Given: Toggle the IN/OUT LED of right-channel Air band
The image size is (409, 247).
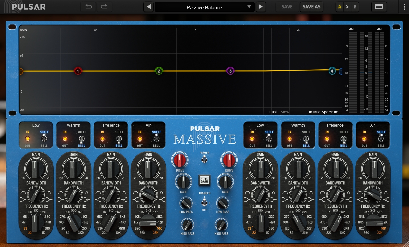Looking at the screenshot, I should pos(364,139).
